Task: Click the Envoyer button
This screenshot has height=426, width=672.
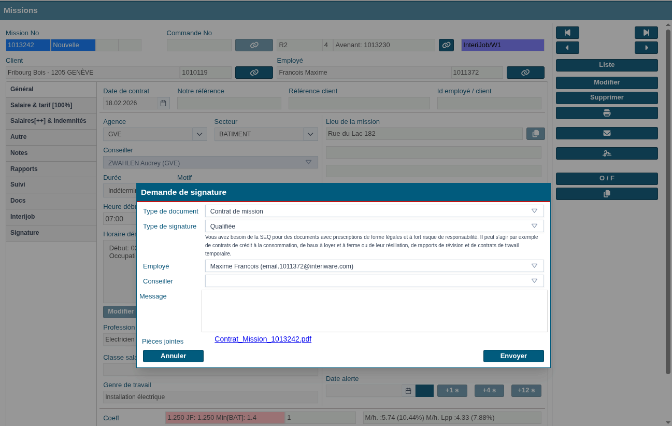Action: click(513, 356)
